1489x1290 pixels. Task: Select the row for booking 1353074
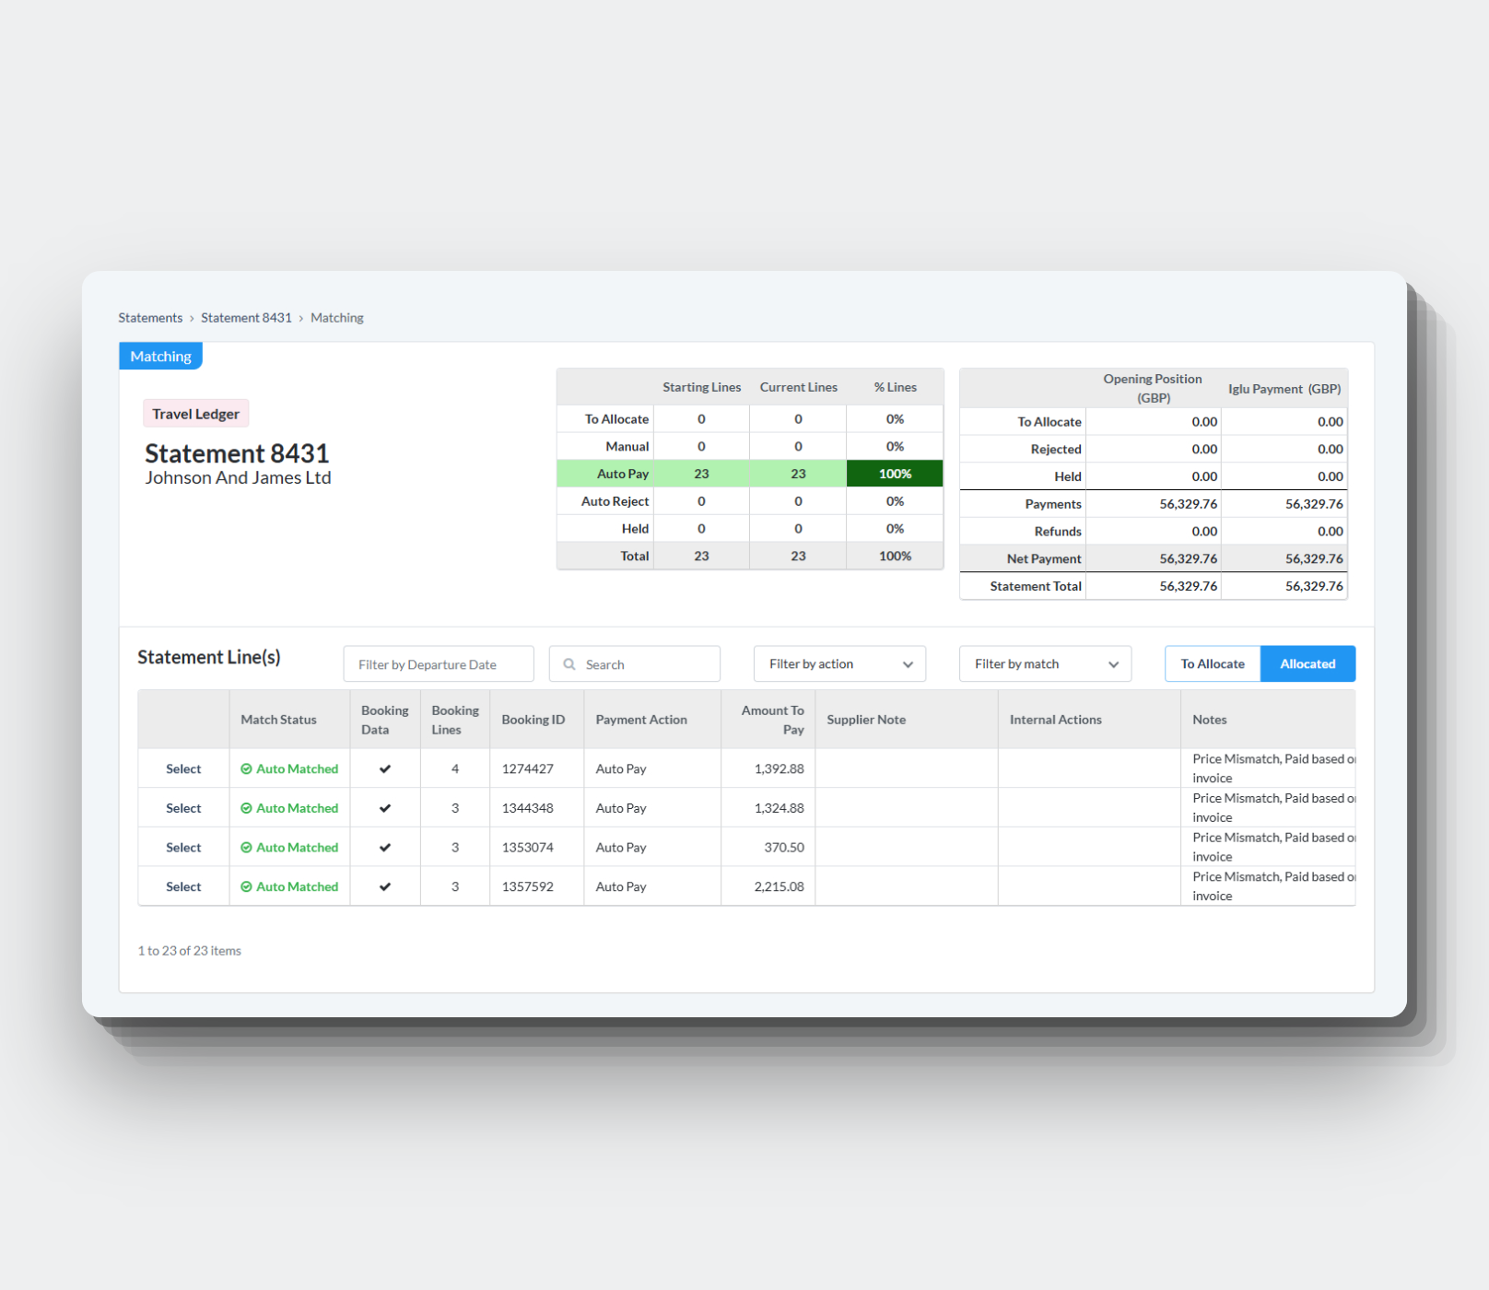tap(183, 848)
